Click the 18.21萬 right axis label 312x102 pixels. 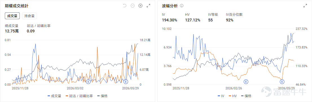click(x=145, y=40)
